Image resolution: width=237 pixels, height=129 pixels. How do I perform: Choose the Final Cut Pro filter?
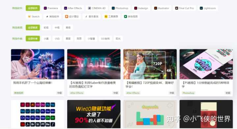185,8
